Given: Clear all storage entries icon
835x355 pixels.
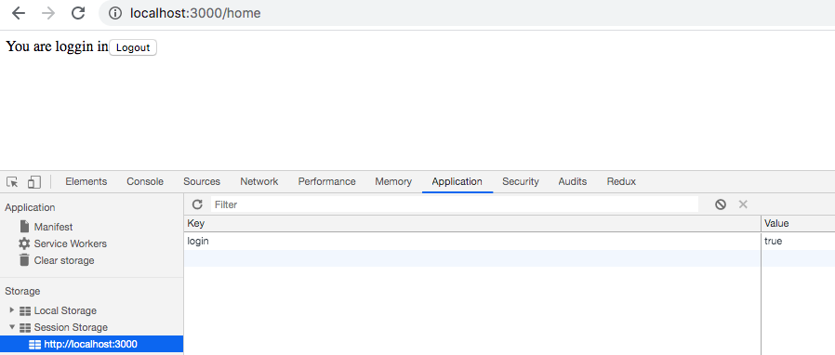Looking at the screenshot, I should tap(721, 204).
